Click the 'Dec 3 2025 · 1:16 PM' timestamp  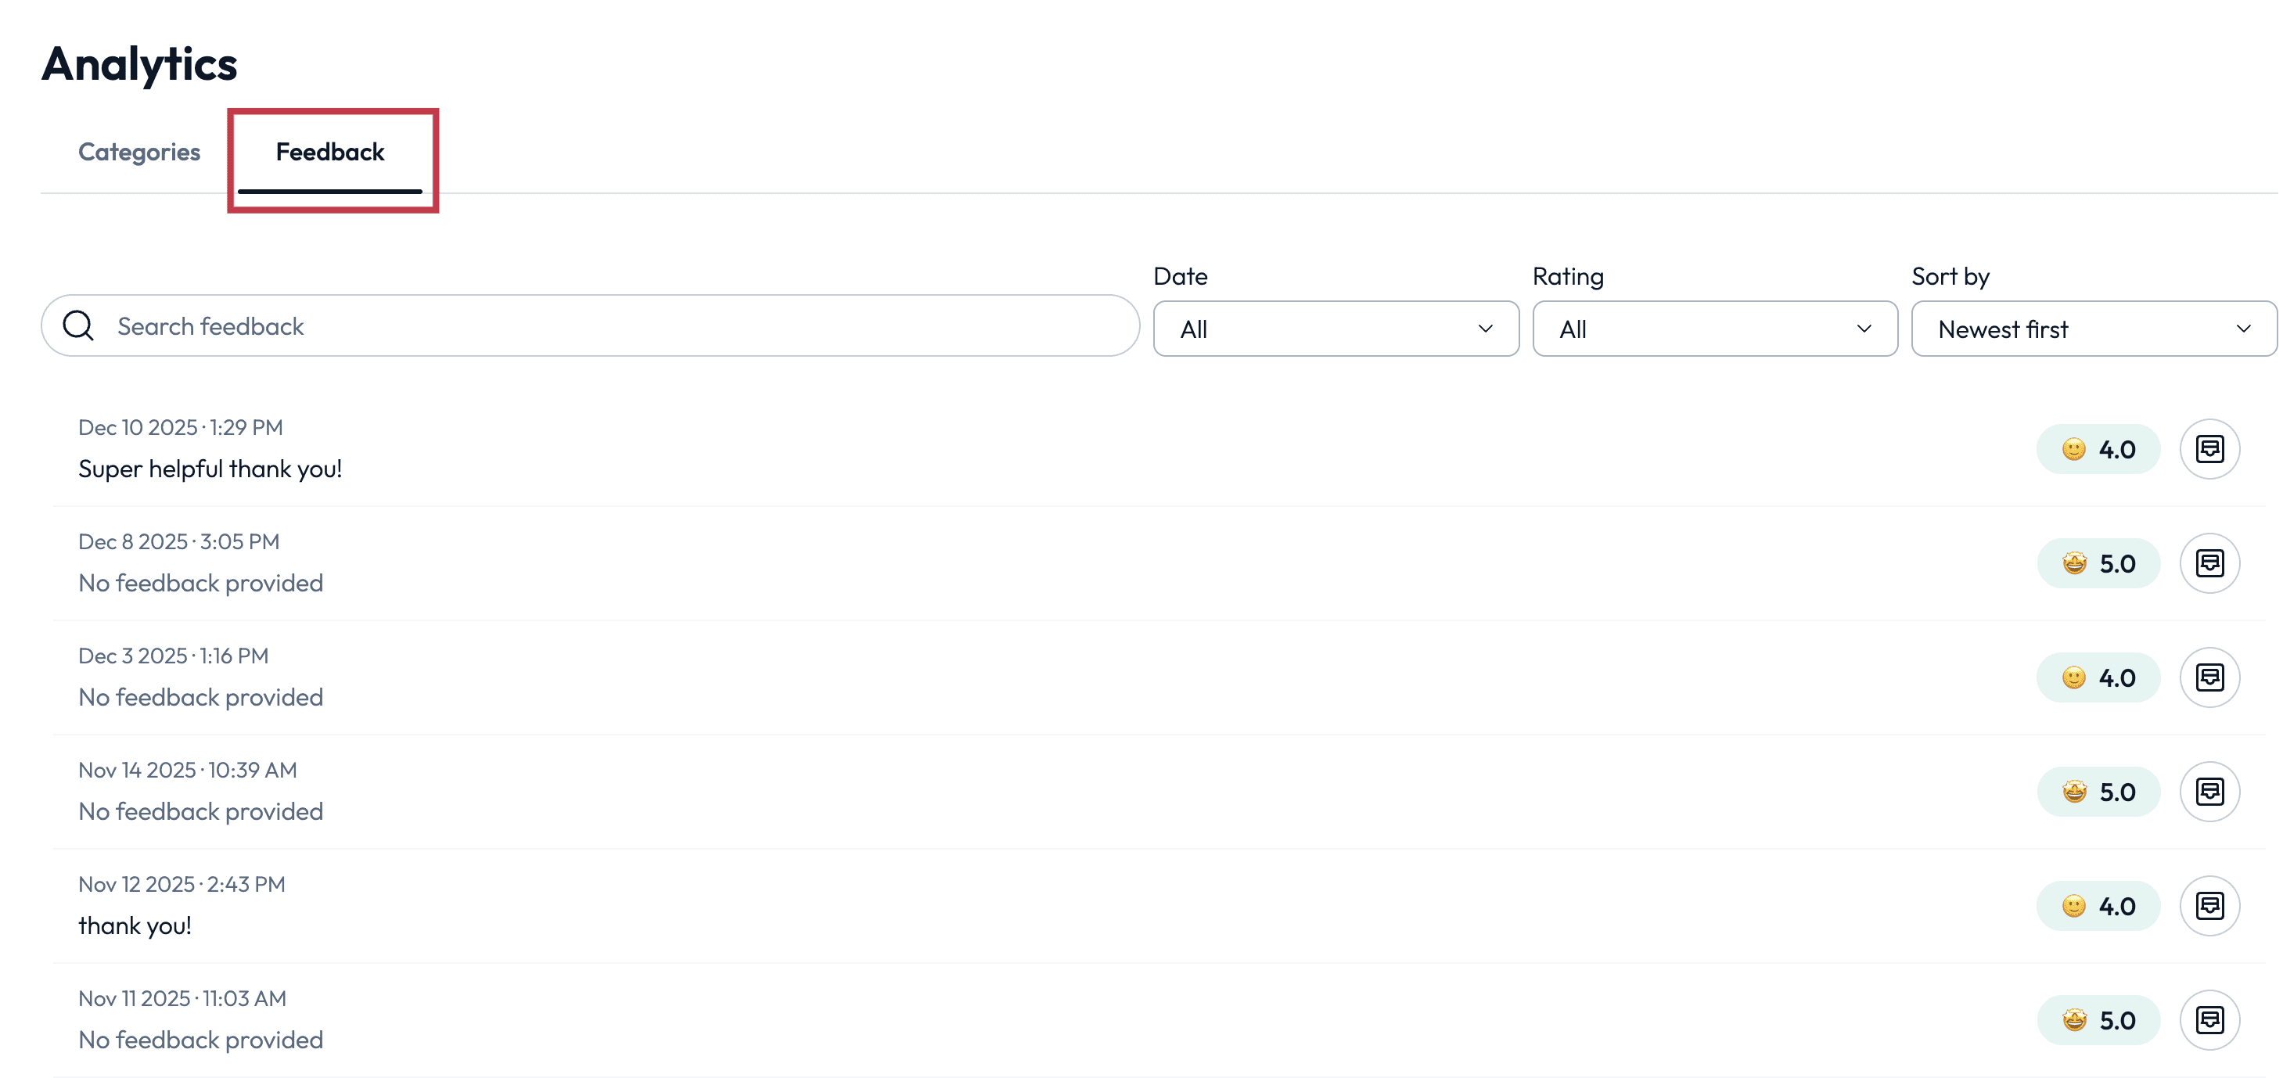174,656
